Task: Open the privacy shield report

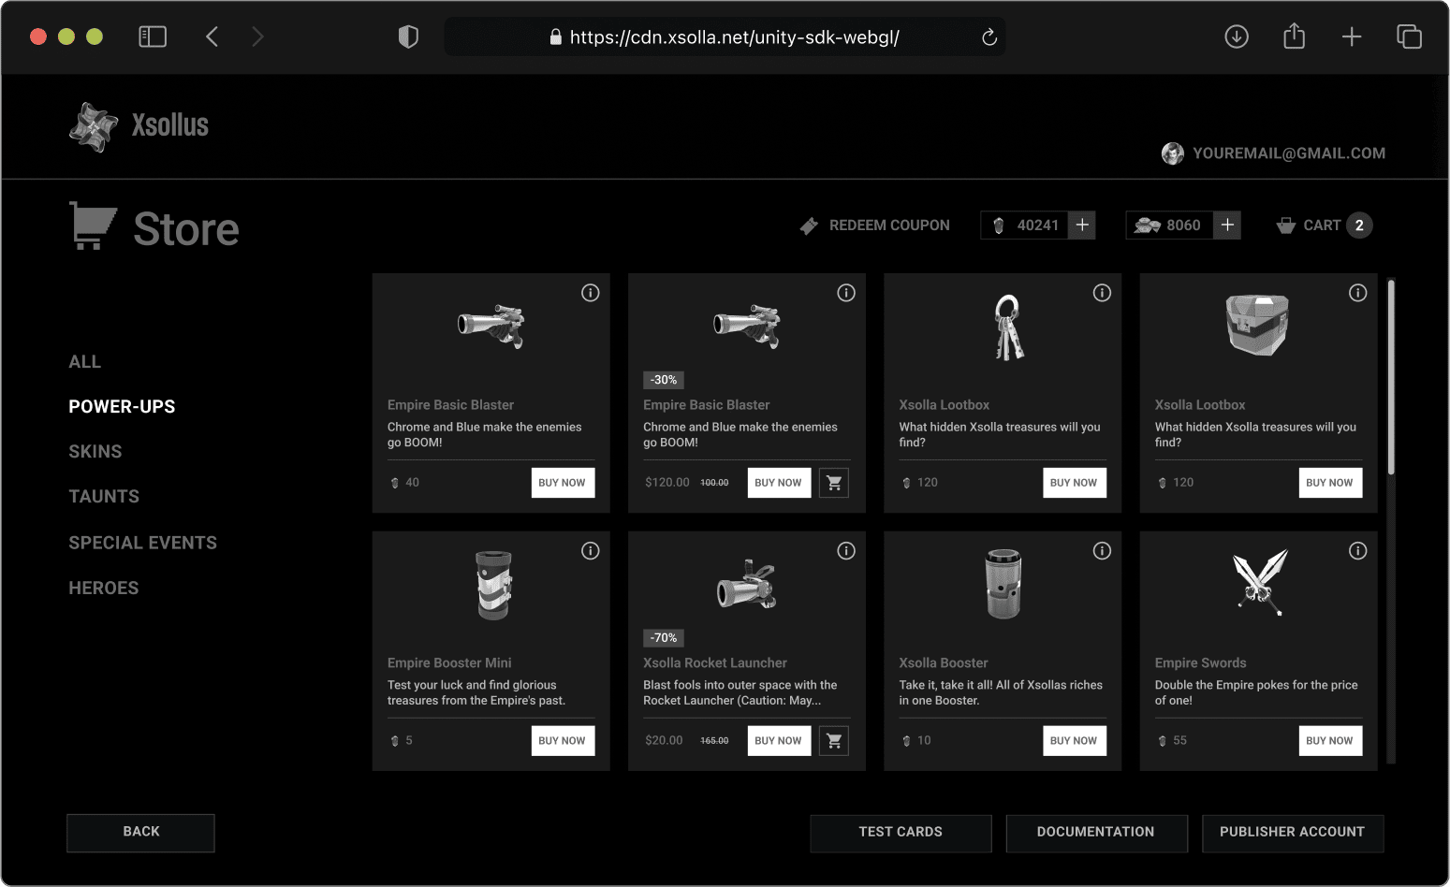Action: pyautogui.click(x=408, y=37)
